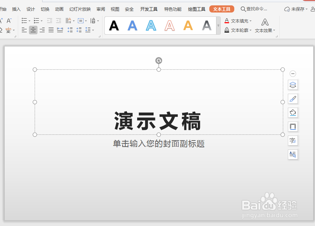Apply numbered list formatting

[36, 21]
